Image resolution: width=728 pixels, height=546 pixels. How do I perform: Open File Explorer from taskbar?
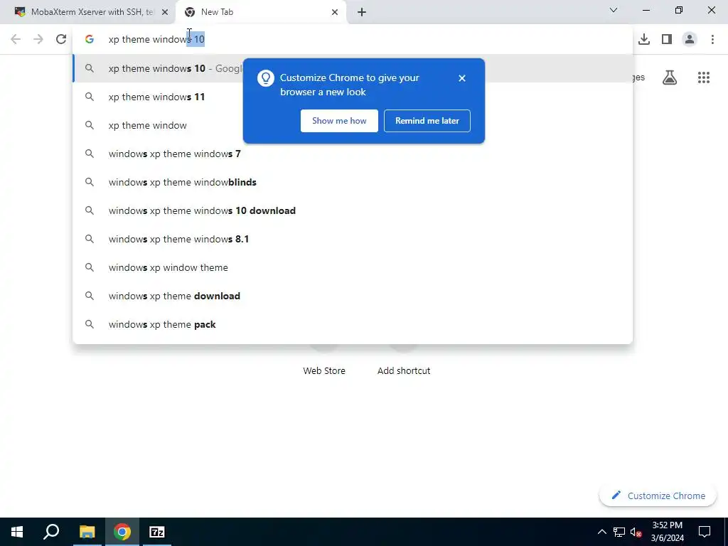87,532
